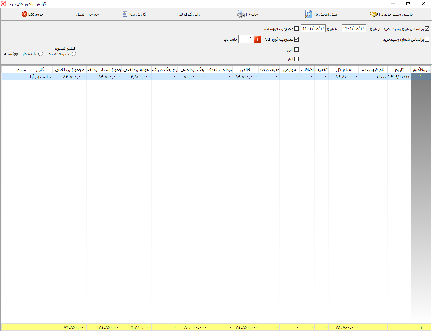Sort by ش.فاكتور column header
432x332 pixels.
click(421, 70)
